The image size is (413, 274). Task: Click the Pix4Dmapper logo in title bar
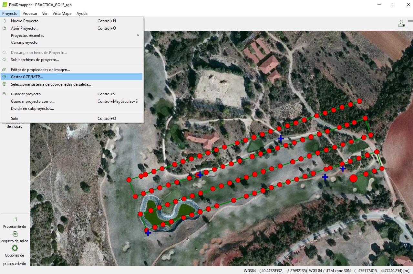[5, 5]
